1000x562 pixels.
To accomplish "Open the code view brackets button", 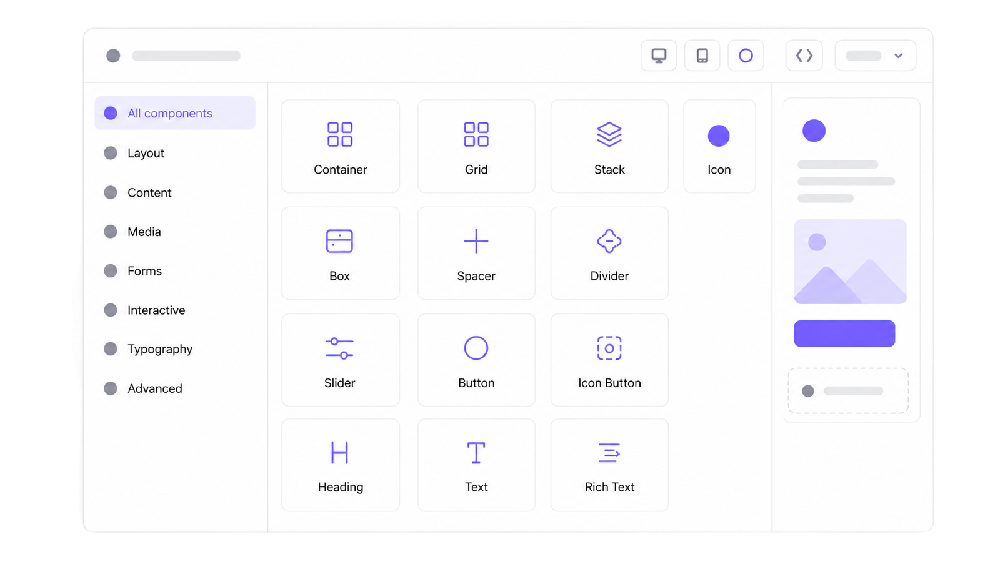I will click(804, 56).
